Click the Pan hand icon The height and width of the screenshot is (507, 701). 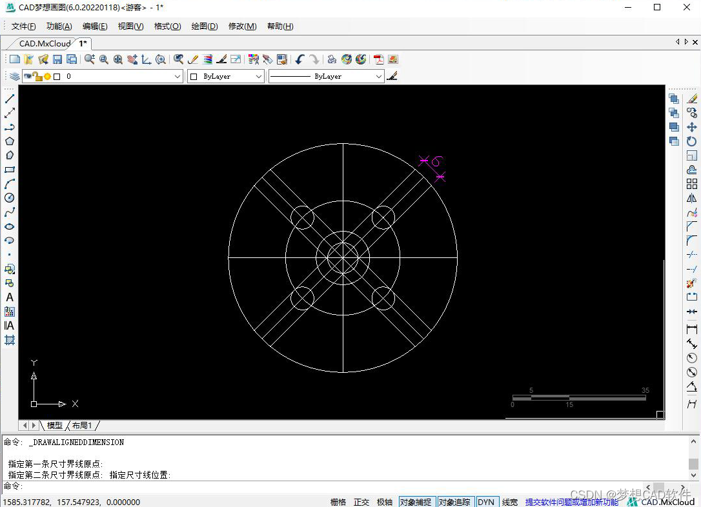132,59
